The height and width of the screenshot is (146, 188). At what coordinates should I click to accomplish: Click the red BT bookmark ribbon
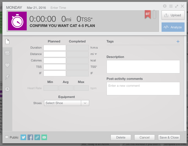click(x=148, y=14)
